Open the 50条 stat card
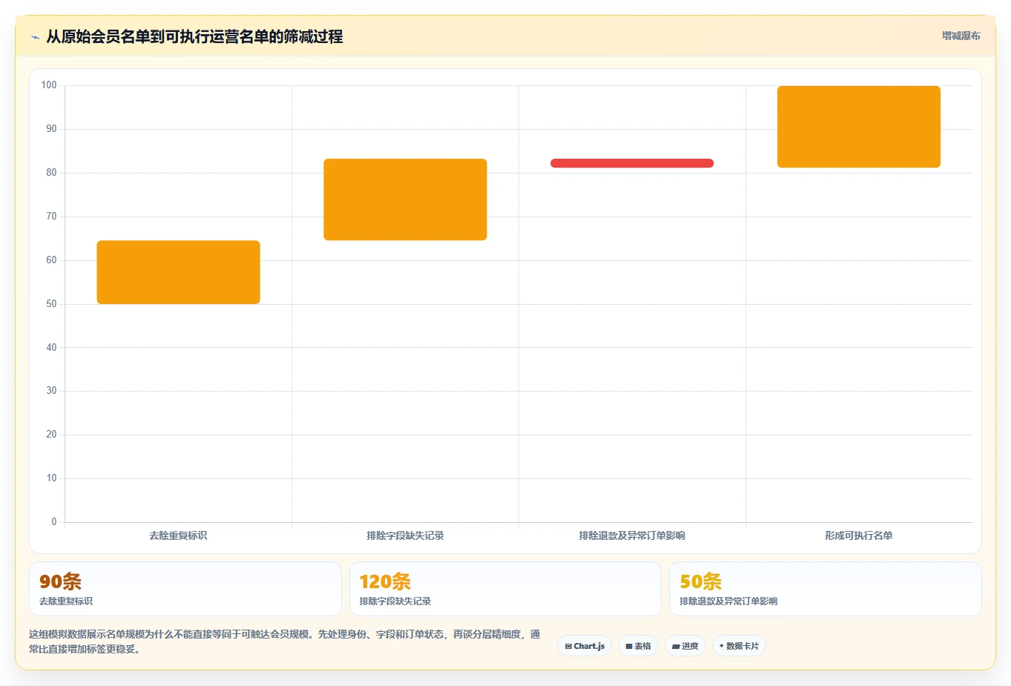 click(x=825, y=589)
